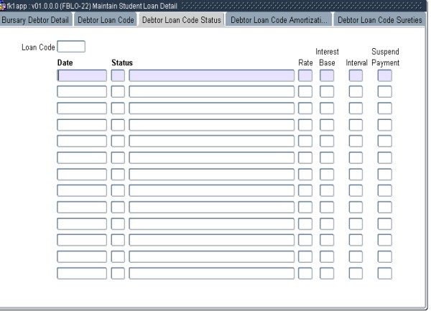Click the fk1app window title bar icon

4,6
